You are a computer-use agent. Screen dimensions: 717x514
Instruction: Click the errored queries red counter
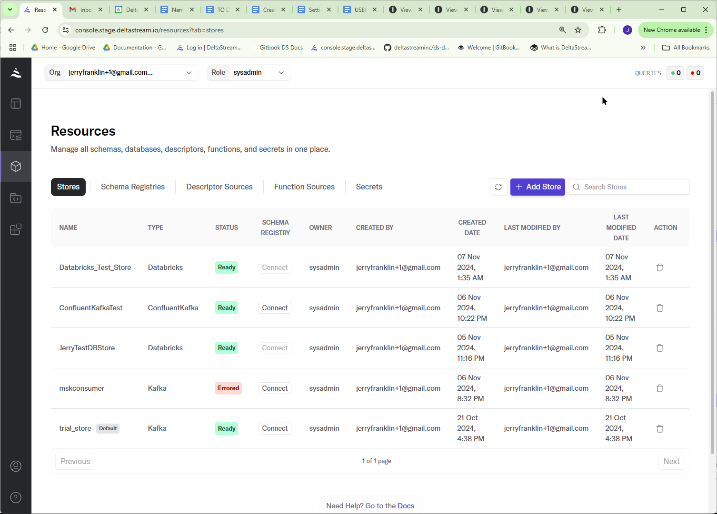[696, 73]
